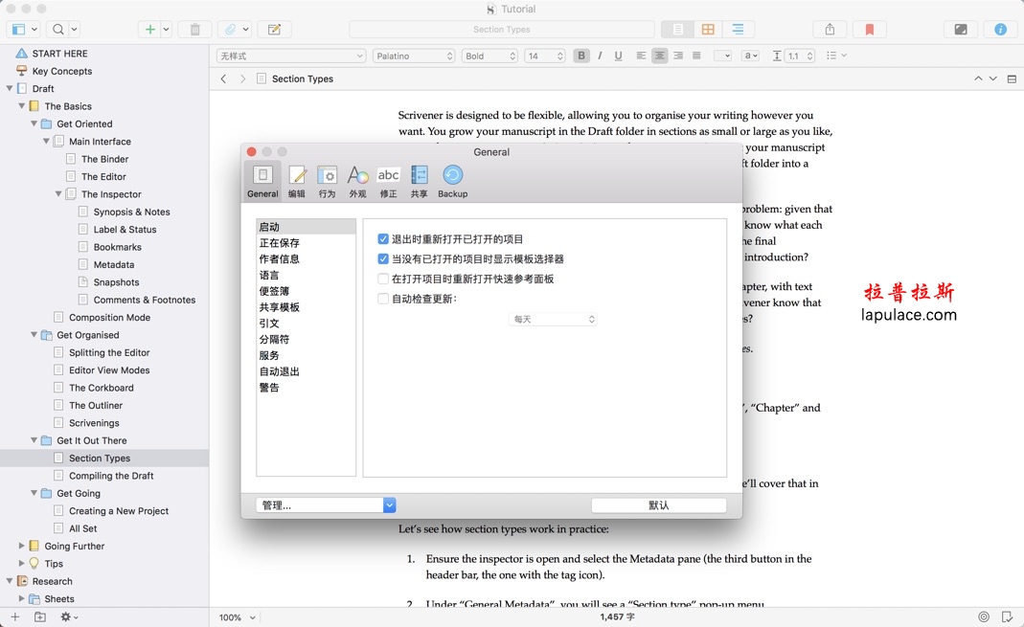Open the General tab in preferences
The image size is (1024, 627).
click(262, 181)
